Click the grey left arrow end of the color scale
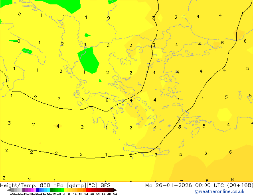 pos(9,190)
